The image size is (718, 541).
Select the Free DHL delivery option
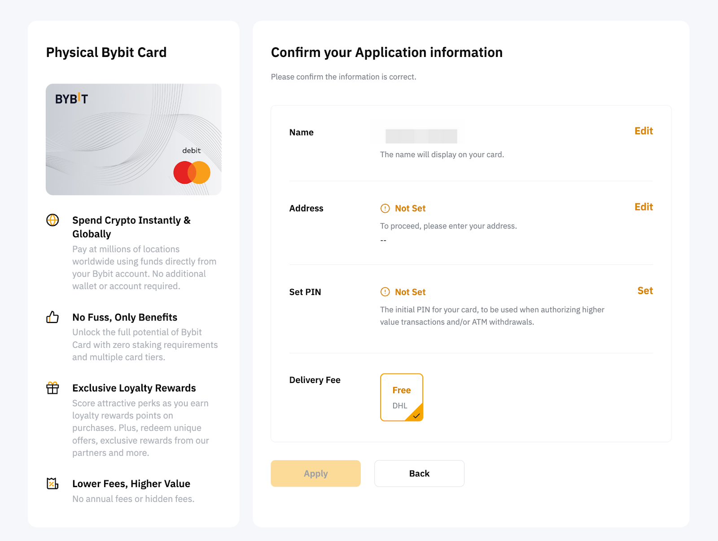(401, 397)
